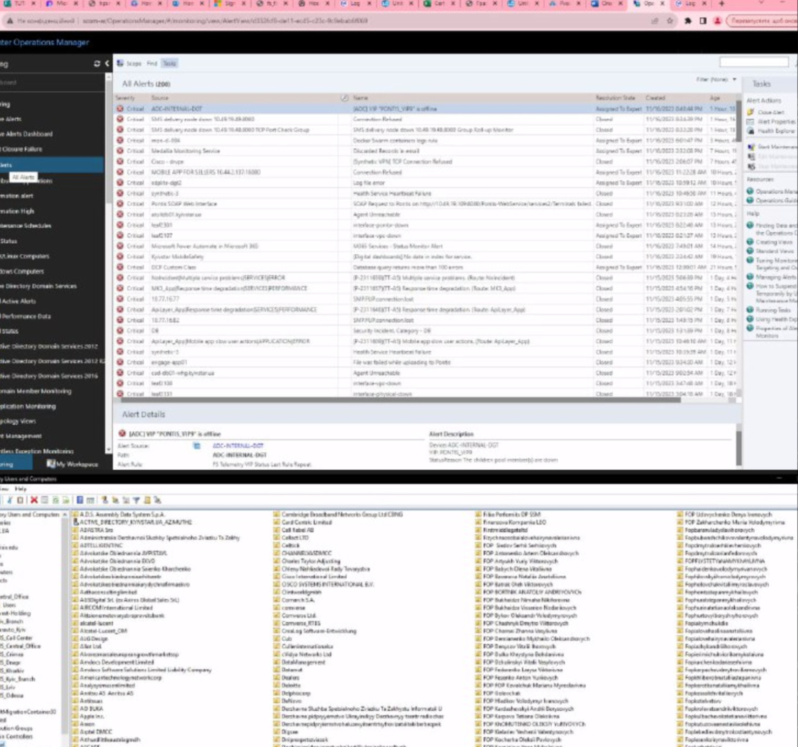Open the Help menu in Users and Computers window
The image size is (798, 747).
click(21, 488)
